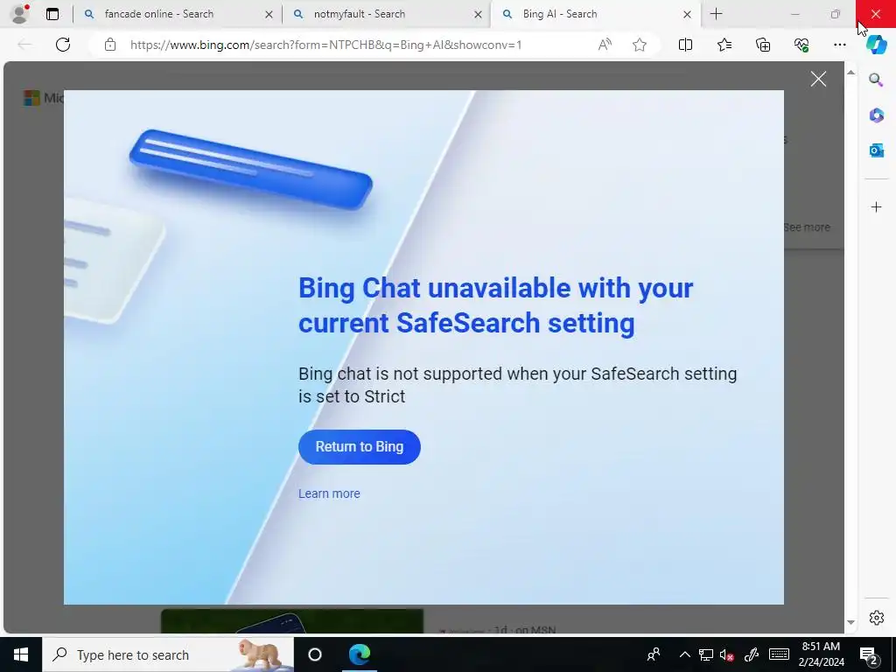Open Browser essentials heart icon
The height and width of the screenshot is (672, 896).
[x=801, y=45]
